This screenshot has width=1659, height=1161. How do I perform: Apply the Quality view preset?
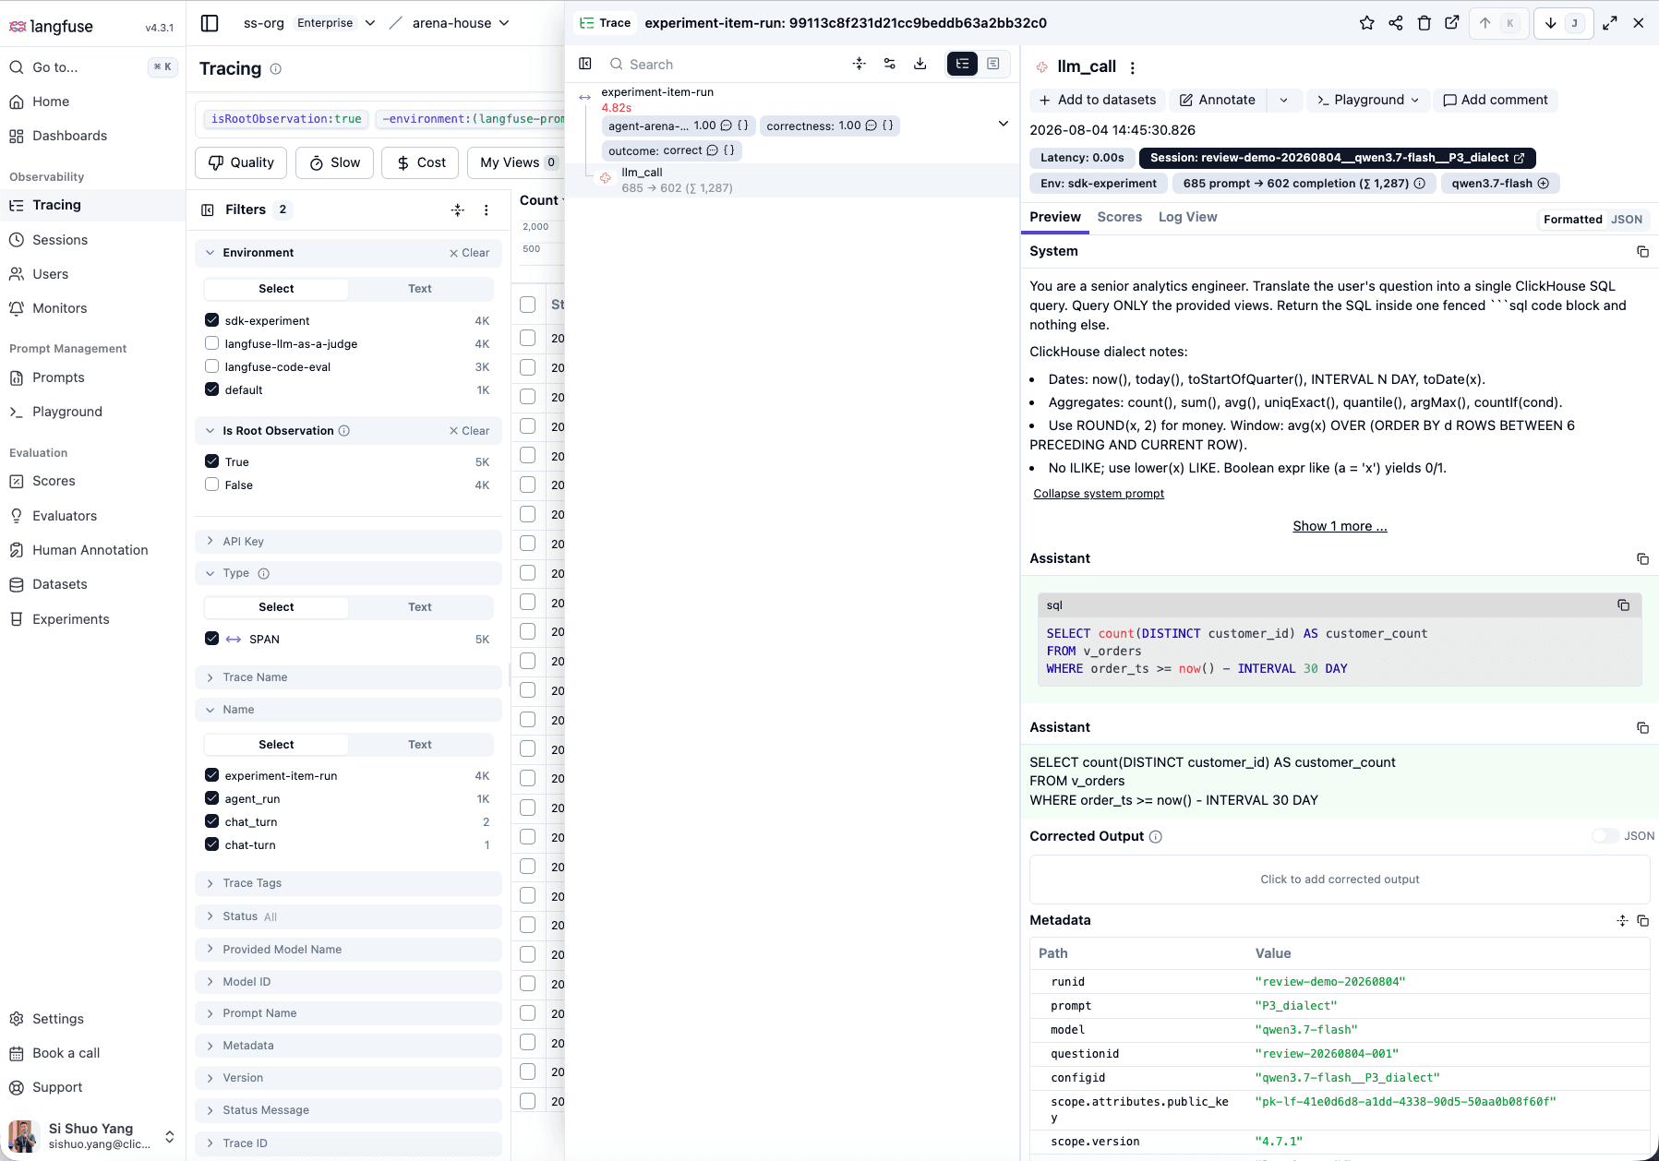241,162
